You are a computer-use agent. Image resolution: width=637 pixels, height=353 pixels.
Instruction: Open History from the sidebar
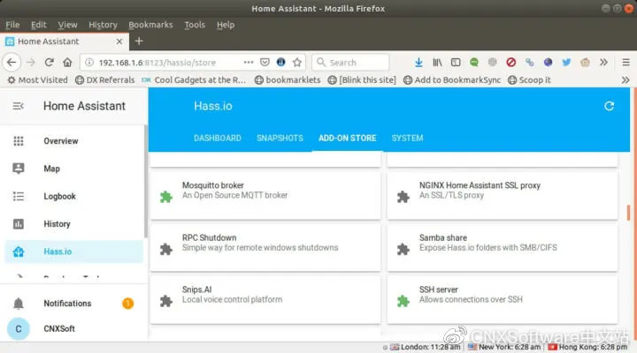(x=57, y=224)
